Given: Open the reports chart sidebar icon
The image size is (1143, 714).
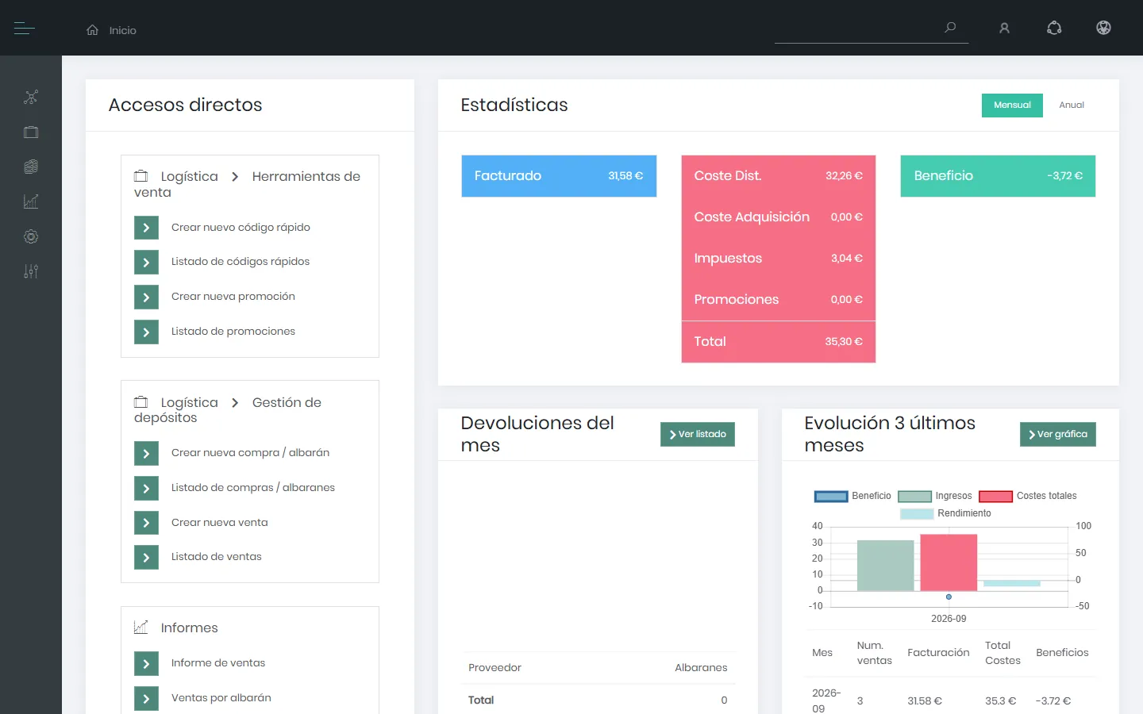Looking at the screenshot, I should pyautogui.click(x=31, y=202).
